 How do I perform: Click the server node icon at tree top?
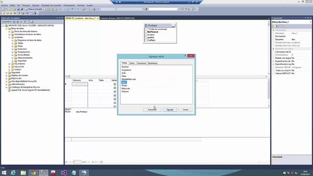coord(6,25)
